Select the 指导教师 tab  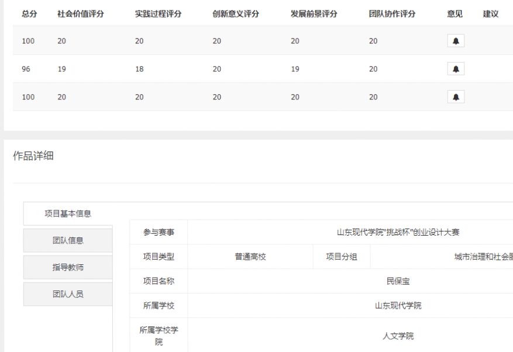click(68, 267)
